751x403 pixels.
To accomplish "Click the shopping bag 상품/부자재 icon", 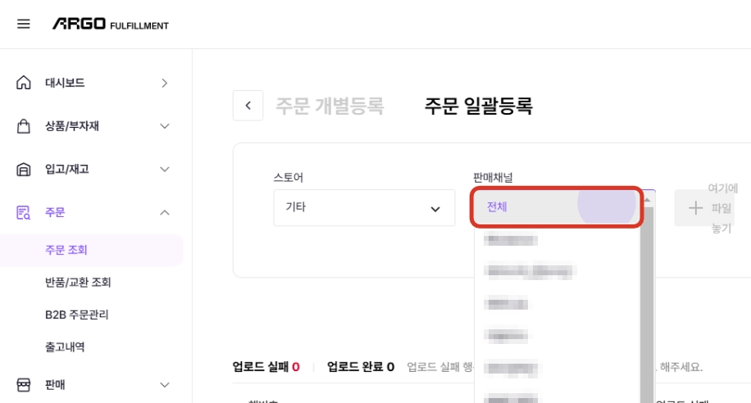I will (24, 126).
